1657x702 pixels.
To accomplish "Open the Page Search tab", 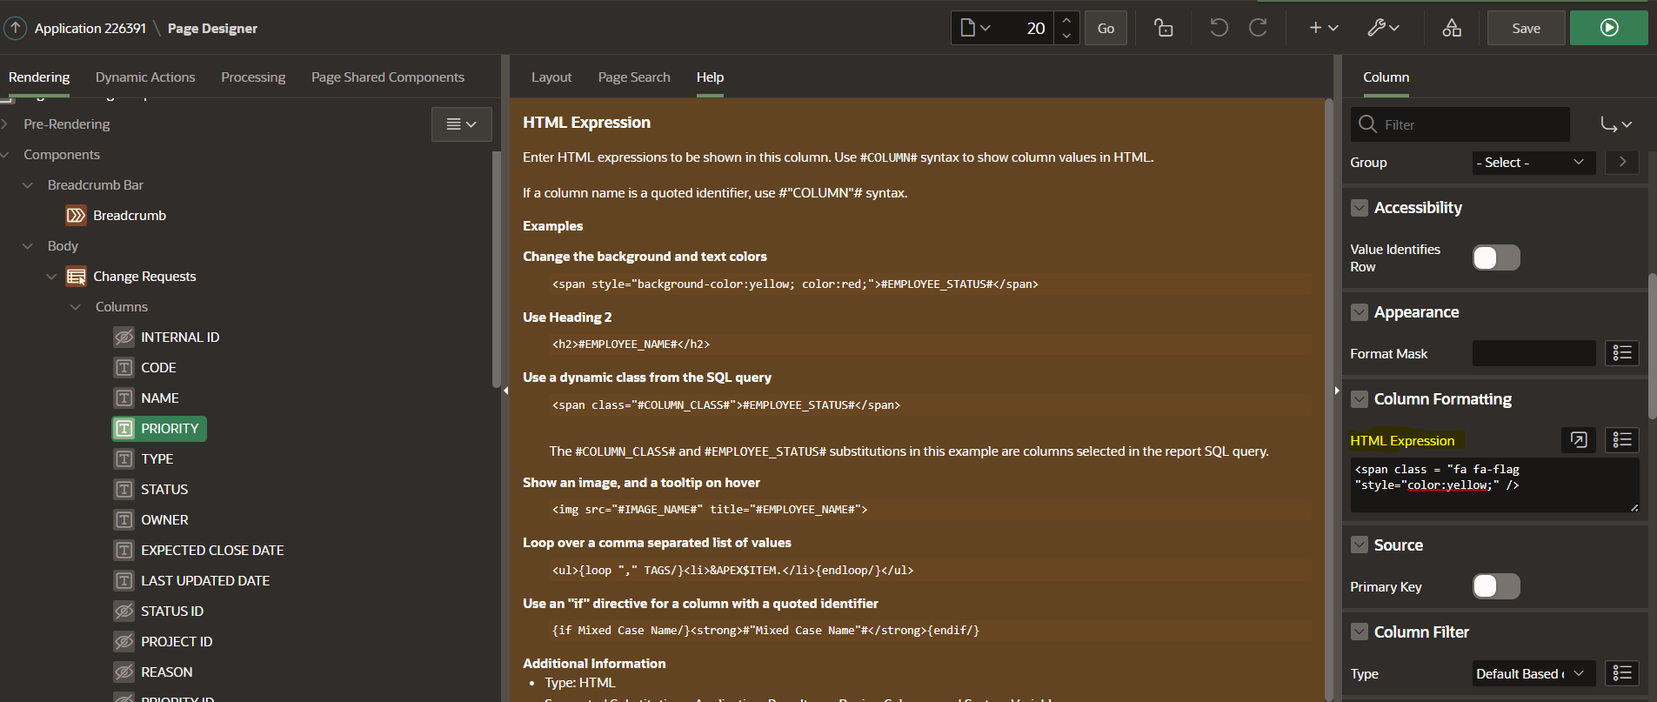I will point(634,77).
